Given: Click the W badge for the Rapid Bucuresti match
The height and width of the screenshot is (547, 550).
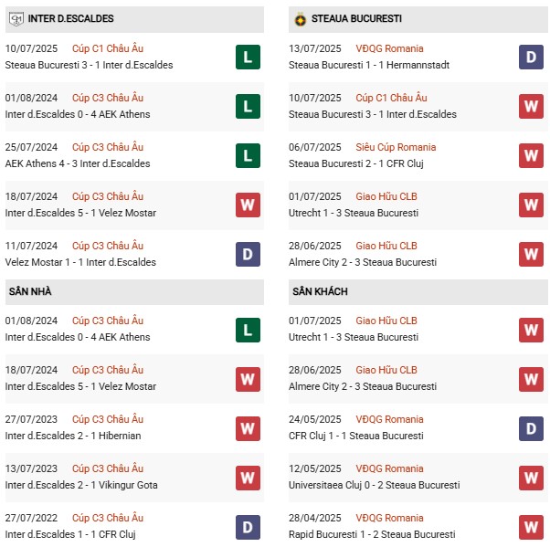Looking at the screenshot, I should click(531, 526).
